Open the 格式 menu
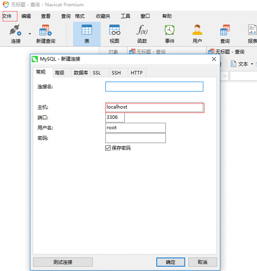 (x=80, y=16)
